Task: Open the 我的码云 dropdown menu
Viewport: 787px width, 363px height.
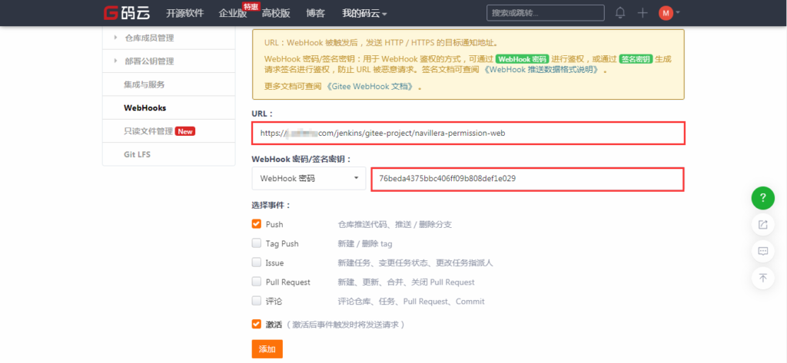Action: tap(364, 13)
